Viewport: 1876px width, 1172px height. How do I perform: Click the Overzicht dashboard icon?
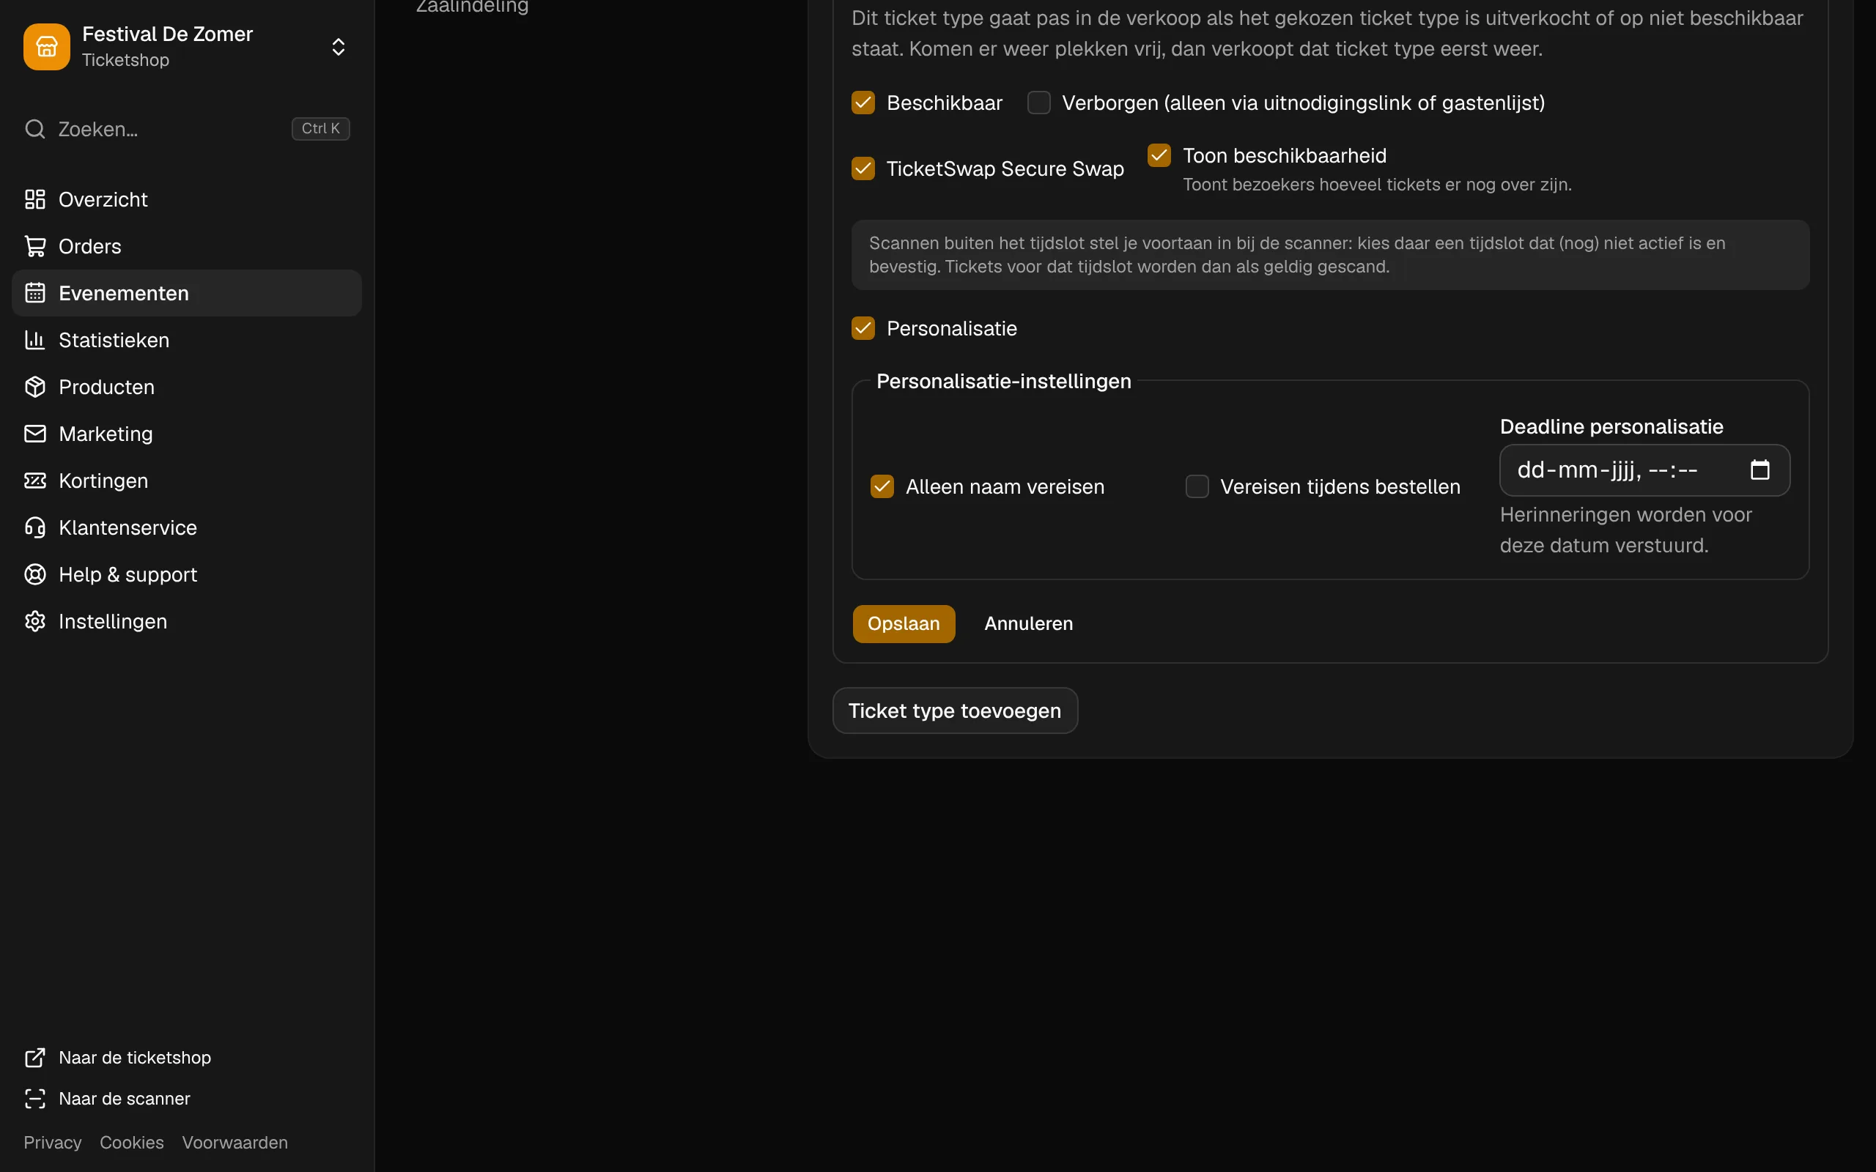point(35,199)
